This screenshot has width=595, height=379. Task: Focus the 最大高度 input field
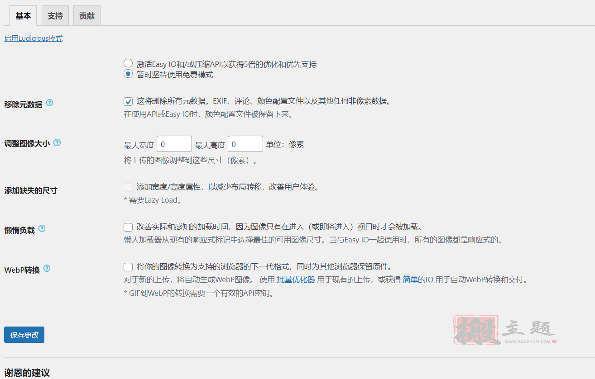click(245, 144)
